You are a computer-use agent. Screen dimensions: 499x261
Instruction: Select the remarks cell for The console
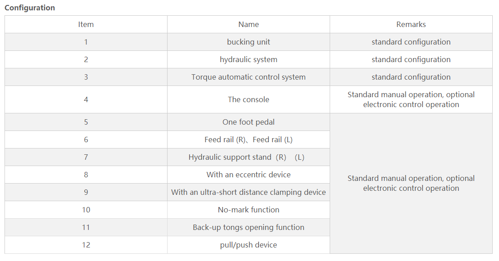[411, 99]
